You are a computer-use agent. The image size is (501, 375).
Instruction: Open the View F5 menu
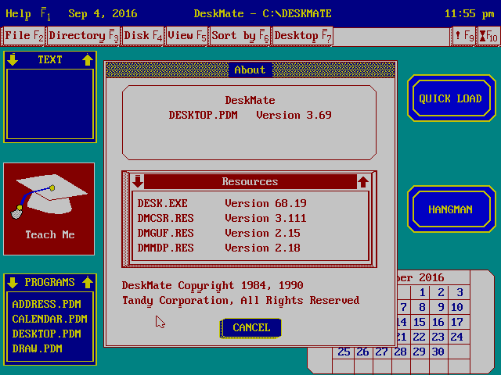coord(187,36)
